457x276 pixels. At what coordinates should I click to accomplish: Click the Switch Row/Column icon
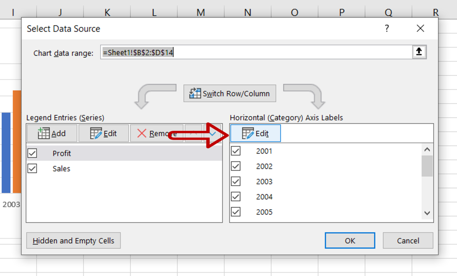click(x=195, y=93)
